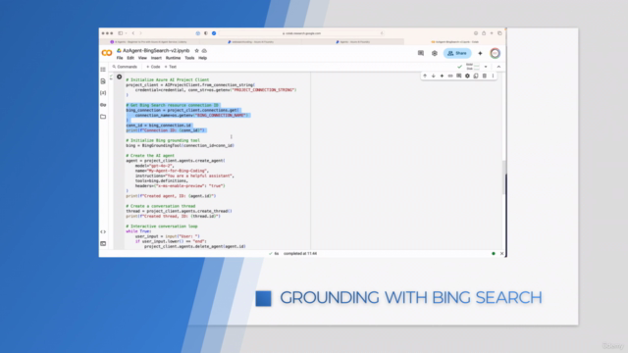628x353 pixels.
Task: Move cell up with arrow icon
Action: pyautogui.click(x=425, y=76)
